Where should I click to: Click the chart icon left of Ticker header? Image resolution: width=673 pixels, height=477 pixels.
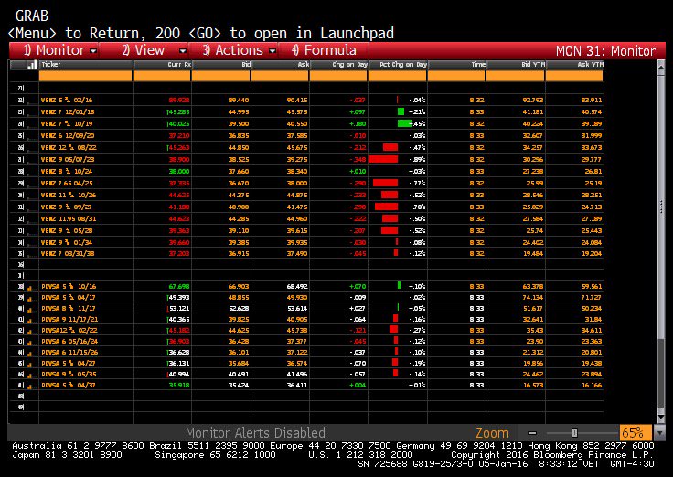32,65
